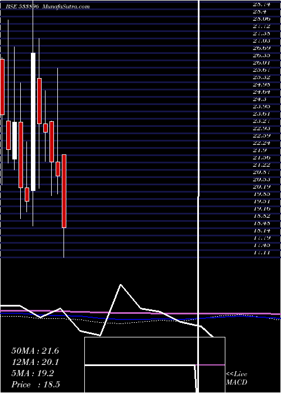The height and width of the screenshot is (393, 281).
Task: Select the 21.9 price axis label
Action: click(260, 150)
